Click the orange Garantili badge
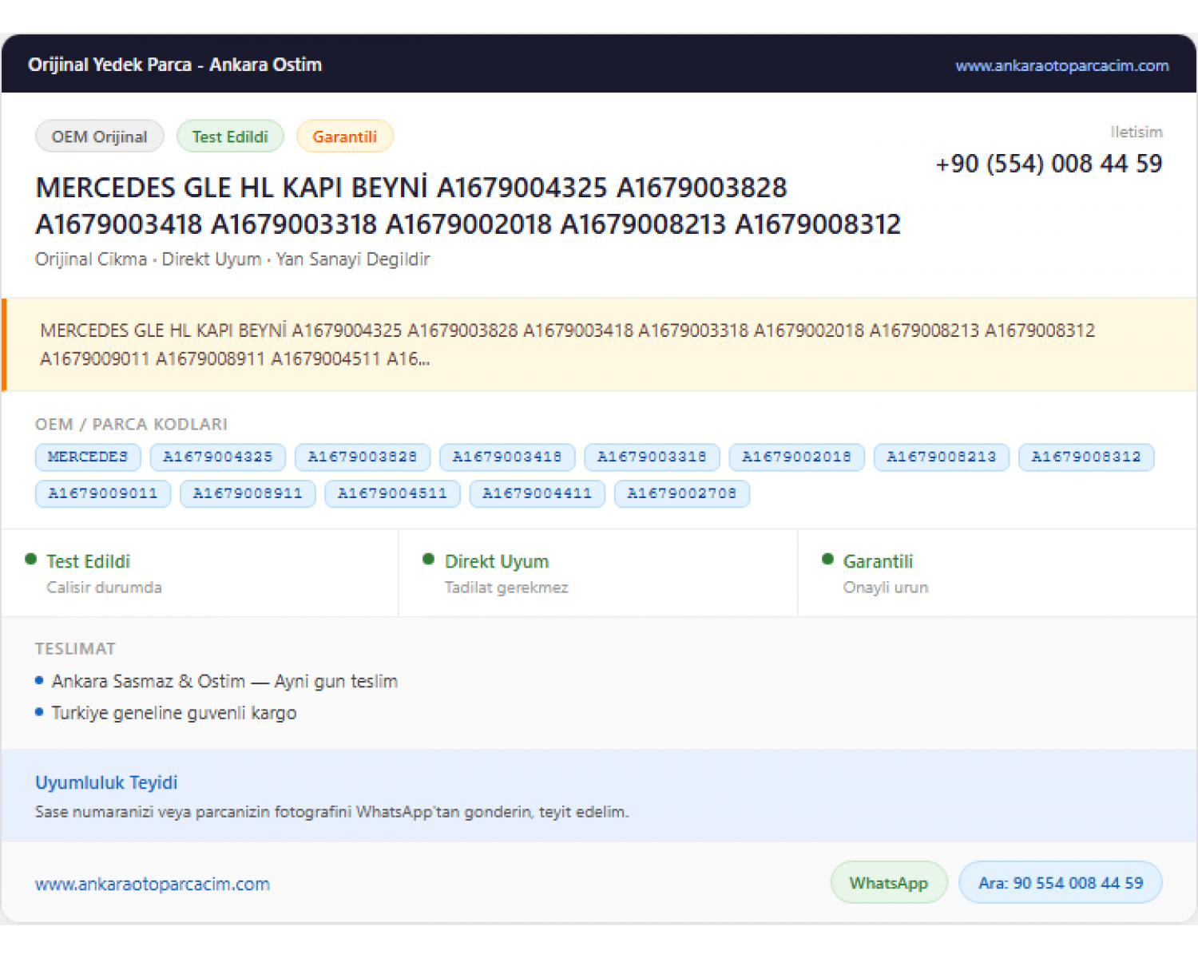This screenshot has width=1198, height=958. (x=344, y=137)
